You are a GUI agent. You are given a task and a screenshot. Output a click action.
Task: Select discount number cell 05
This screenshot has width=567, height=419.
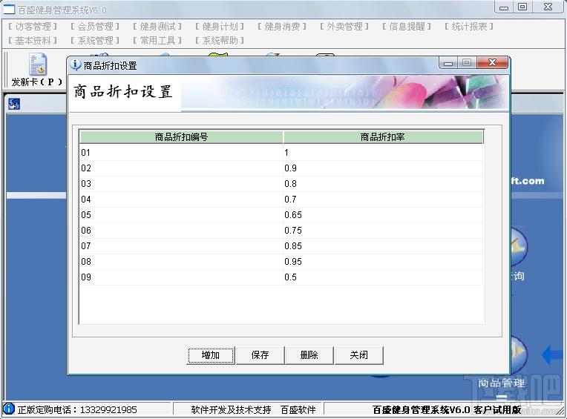181,215
